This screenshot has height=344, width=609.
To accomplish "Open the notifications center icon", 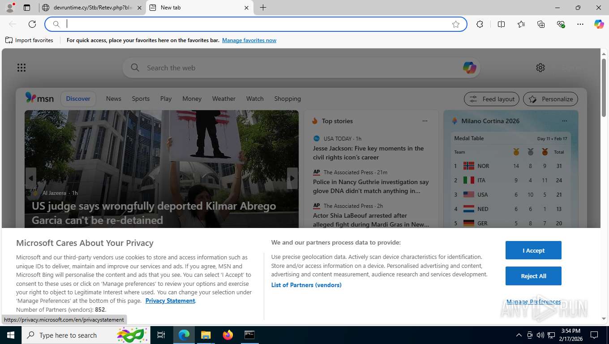I will tap(594, 335).
